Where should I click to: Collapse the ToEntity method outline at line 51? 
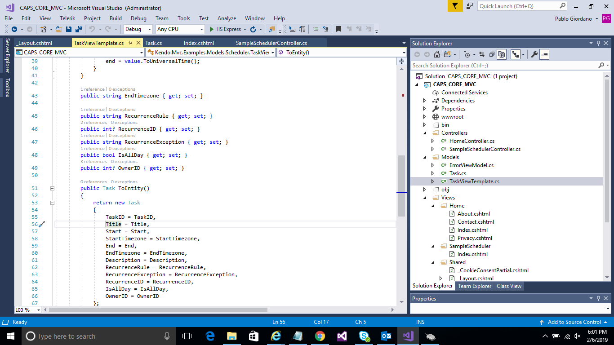tap(52, 188)
